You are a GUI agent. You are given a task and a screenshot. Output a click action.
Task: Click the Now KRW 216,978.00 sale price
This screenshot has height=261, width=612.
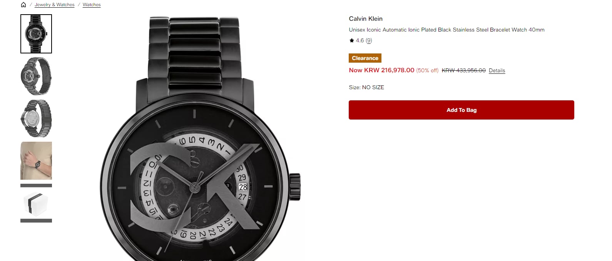[x=381, y=70]
